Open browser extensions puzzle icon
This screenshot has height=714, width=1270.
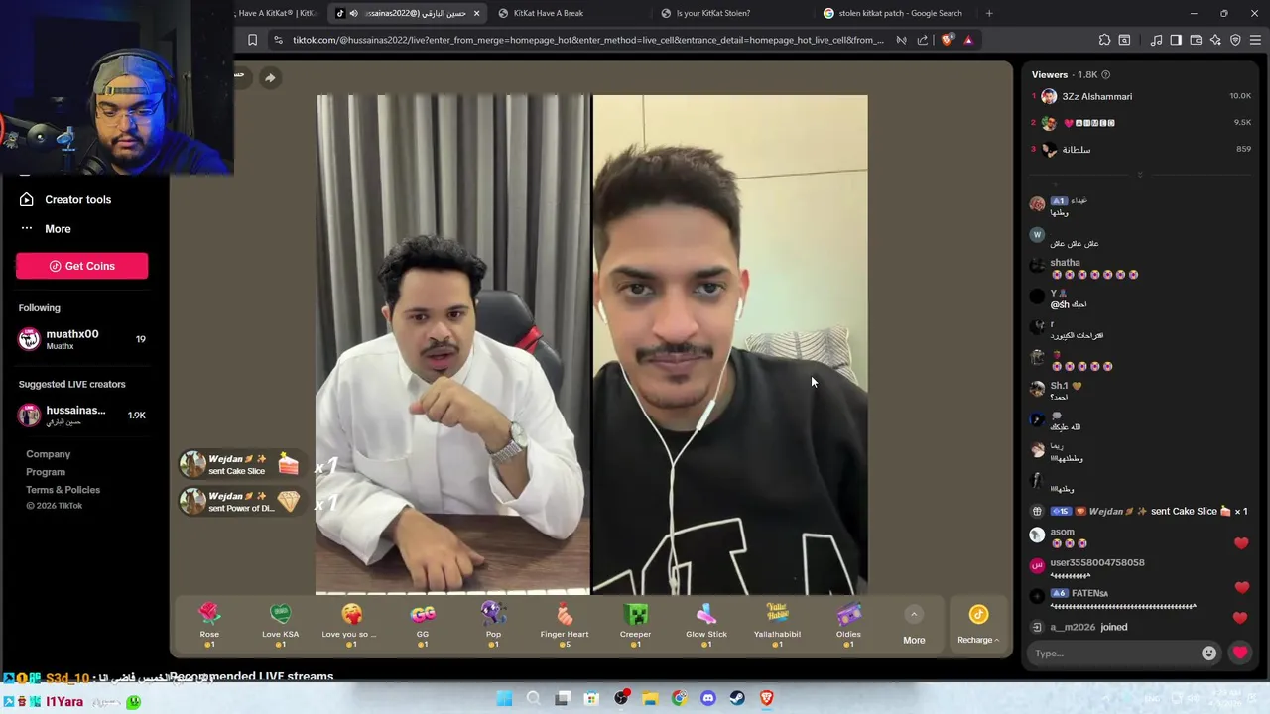pos(1104,40)
